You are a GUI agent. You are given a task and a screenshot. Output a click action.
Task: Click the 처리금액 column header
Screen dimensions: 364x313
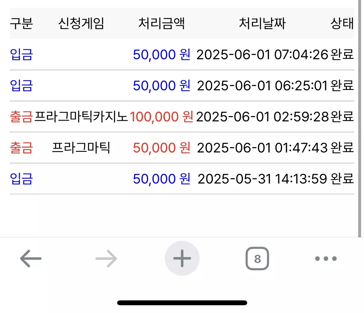tap(161, 23)
